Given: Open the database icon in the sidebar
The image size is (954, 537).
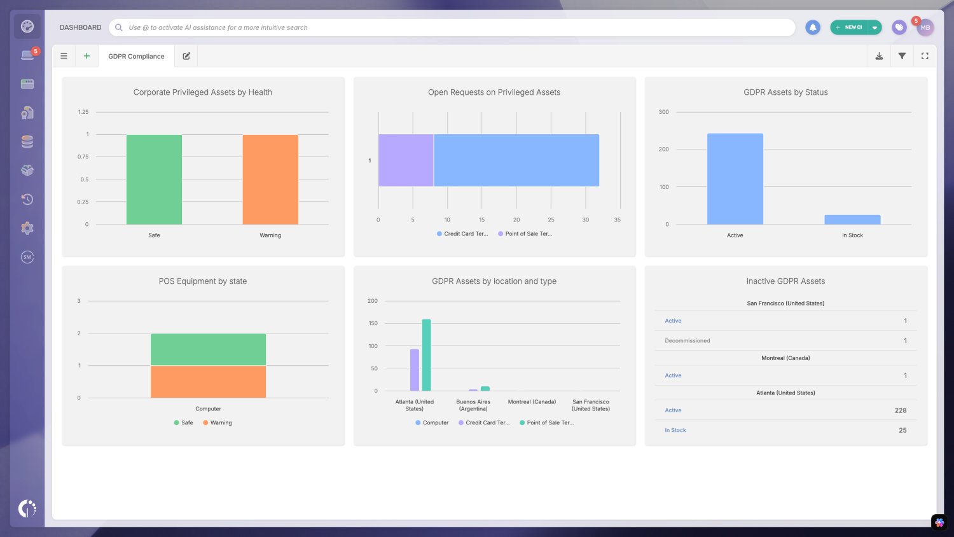Looking at the screenshot, I should tap(27, 141).
